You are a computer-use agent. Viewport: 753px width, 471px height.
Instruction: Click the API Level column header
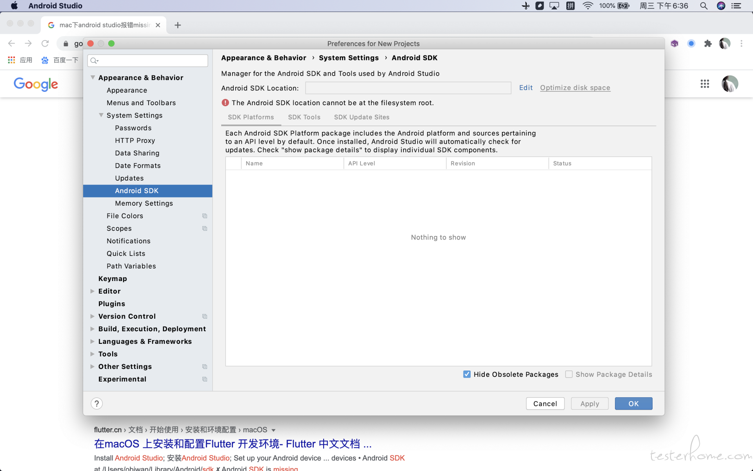click(395, 163)
